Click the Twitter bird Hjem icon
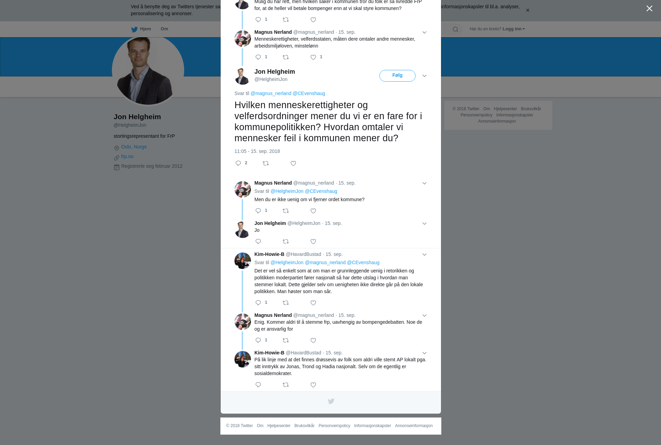 (x=134, y=29)
